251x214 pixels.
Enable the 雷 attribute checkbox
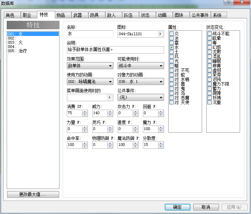(x=171, y=43)
